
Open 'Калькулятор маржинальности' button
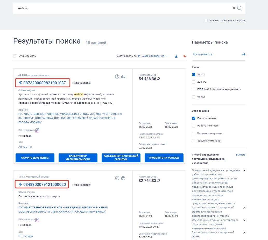tap(78, 158)
